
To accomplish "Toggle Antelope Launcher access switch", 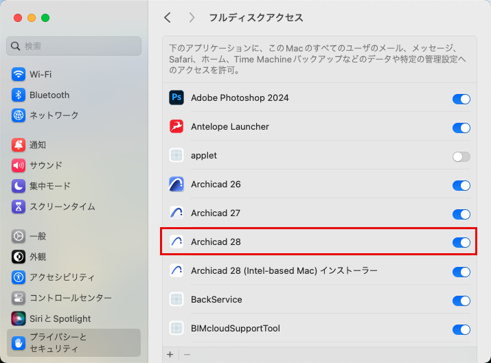I will 461,128.
